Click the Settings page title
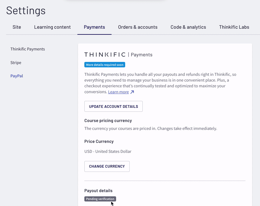Viewport: 260px width, 206px height. pyautogui.click(x=26, y=11)
